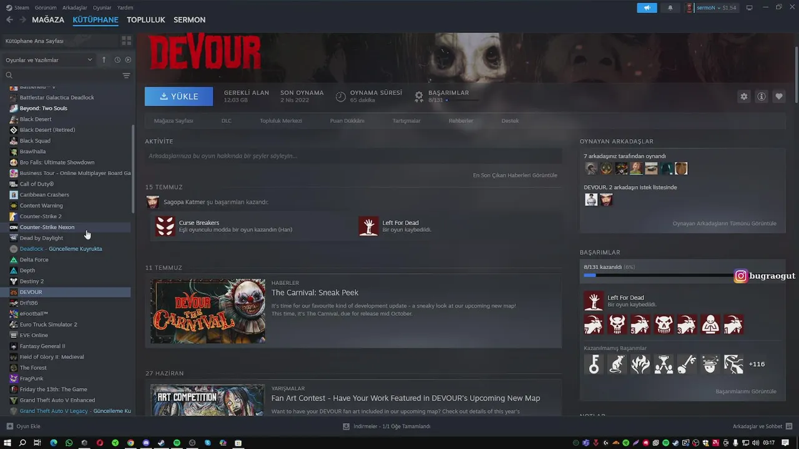Open Puan Dükkânı link
The image size is (799, 449).
[347, 120]
